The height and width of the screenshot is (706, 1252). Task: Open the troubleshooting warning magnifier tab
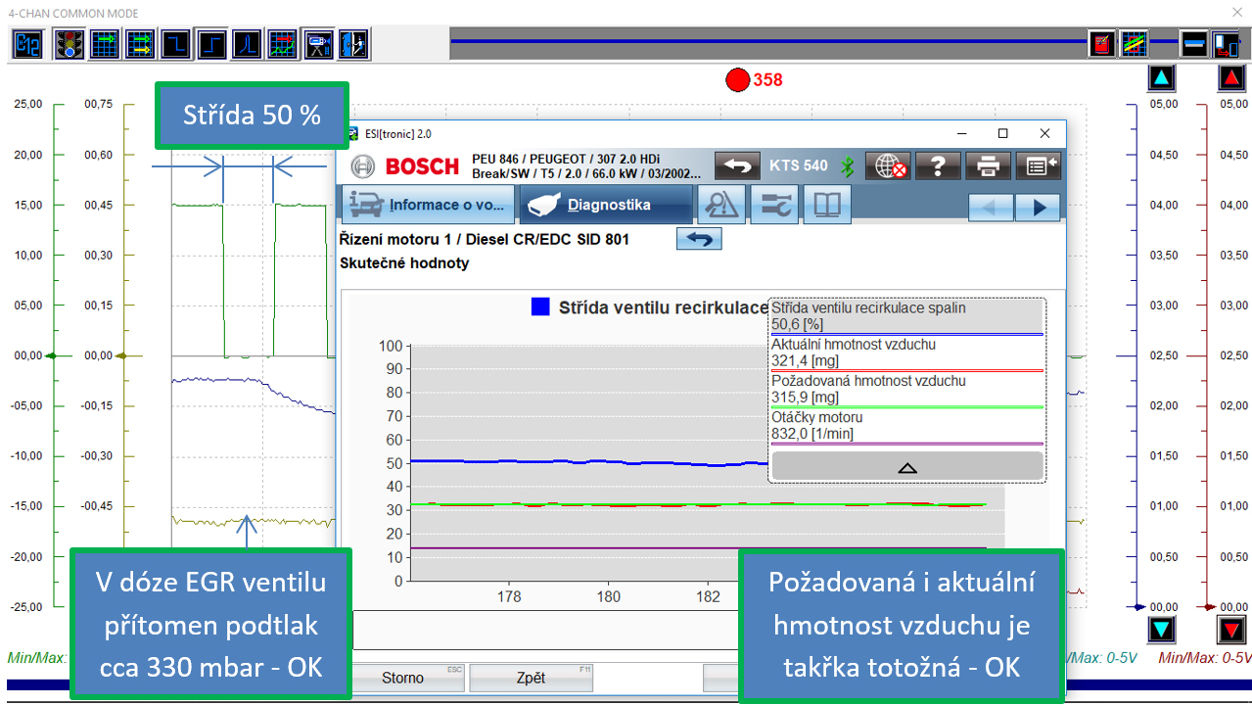tap(721, 205)
